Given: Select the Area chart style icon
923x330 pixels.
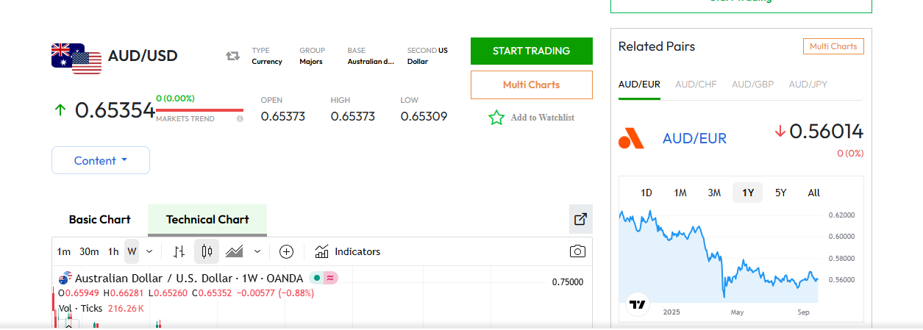Looking at the screenshot, I should pyautogui.click(x=235, y=251).
